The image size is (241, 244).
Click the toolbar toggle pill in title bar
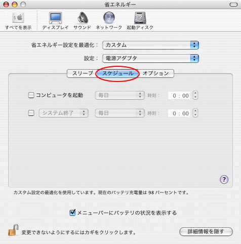pyautogui.click(x=233, y=5)
